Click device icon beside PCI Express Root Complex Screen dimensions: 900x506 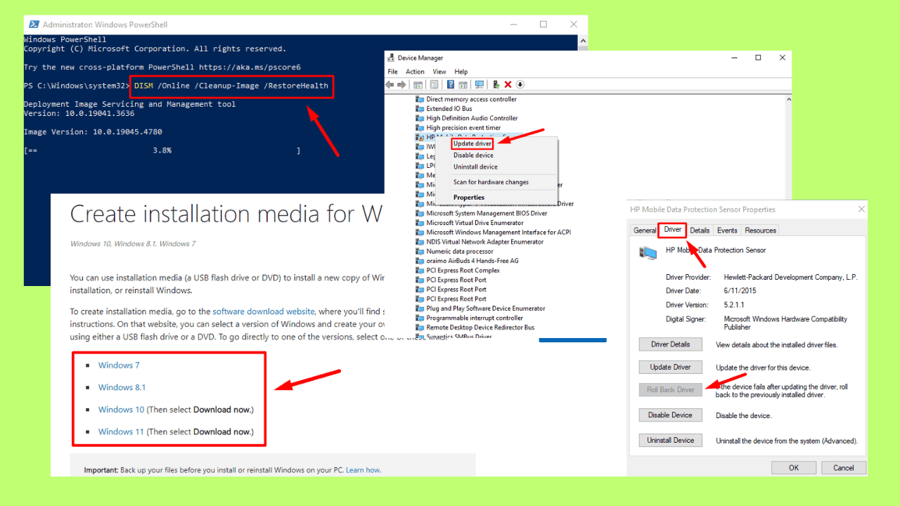(420, 271)
